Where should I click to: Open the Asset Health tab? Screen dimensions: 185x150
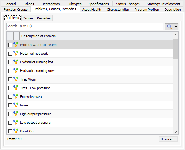(x=92, y=10)
